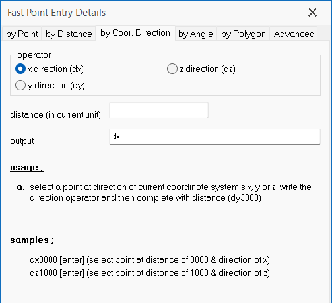The image size is (332, 303).
Task: Click the z direction (dz) label text
Action: tap(207, 69)
